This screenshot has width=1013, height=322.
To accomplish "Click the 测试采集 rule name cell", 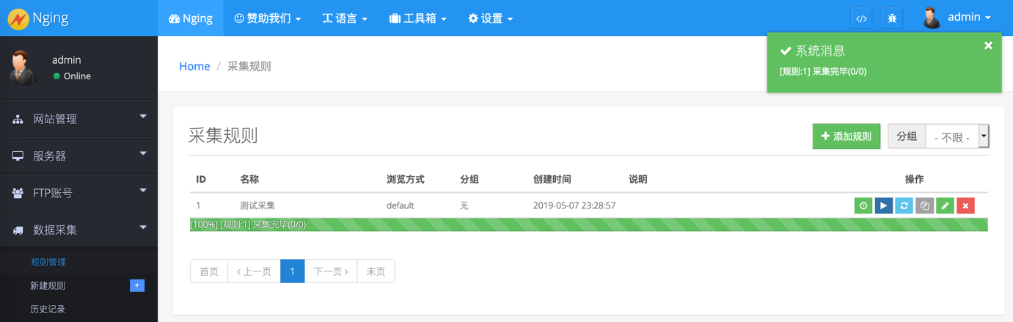I will (x=257, y=205).
